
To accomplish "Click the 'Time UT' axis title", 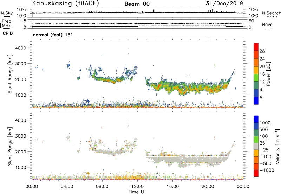I will coord(137,192).
